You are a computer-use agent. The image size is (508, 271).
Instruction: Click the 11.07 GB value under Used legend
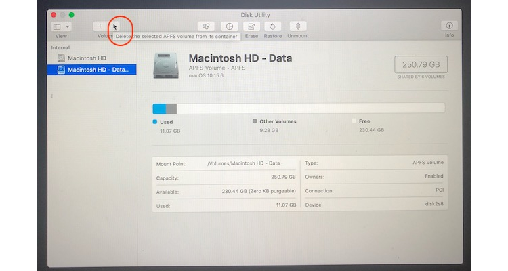pos(170,131)
